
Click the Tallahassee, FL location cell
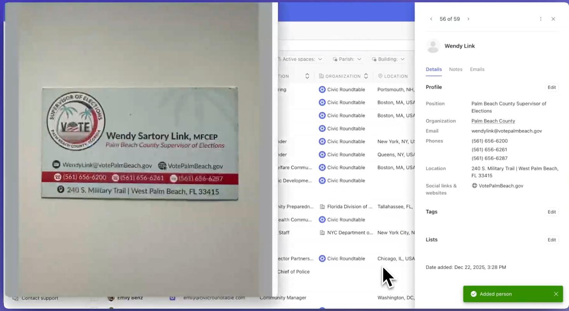(x=395, y=207)
